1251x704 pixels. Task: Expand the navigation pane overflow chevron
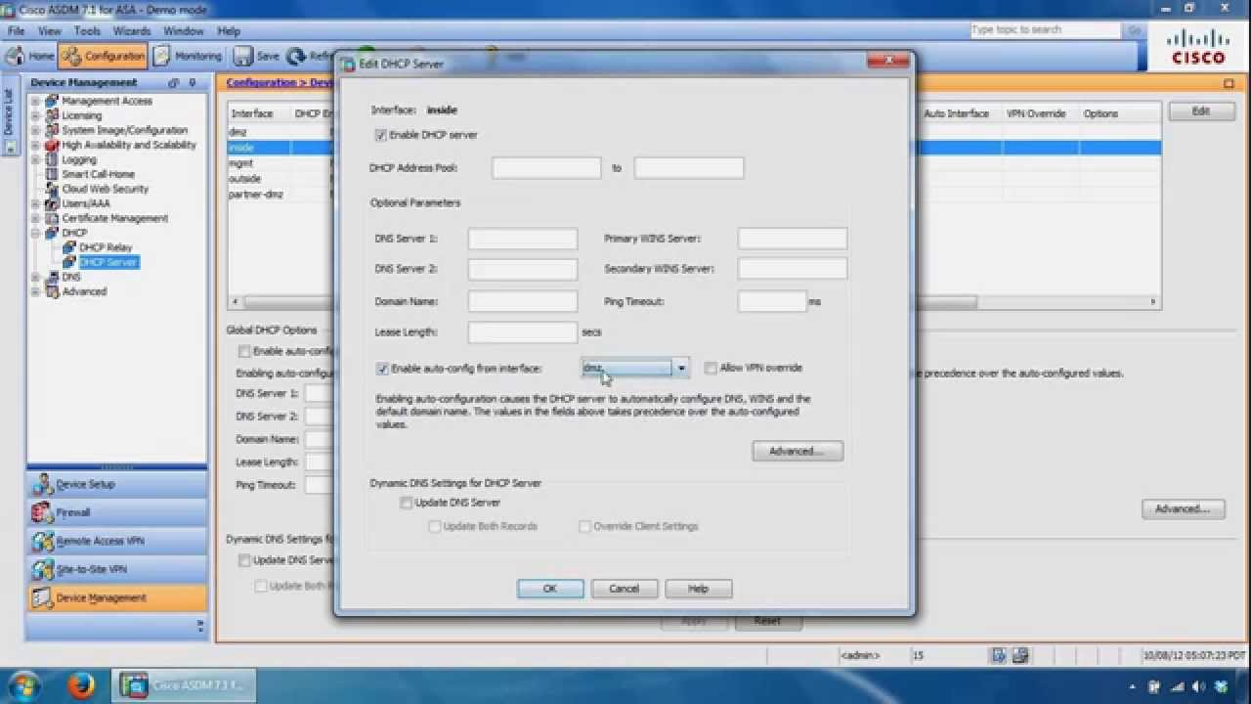(x=200, y=625)
